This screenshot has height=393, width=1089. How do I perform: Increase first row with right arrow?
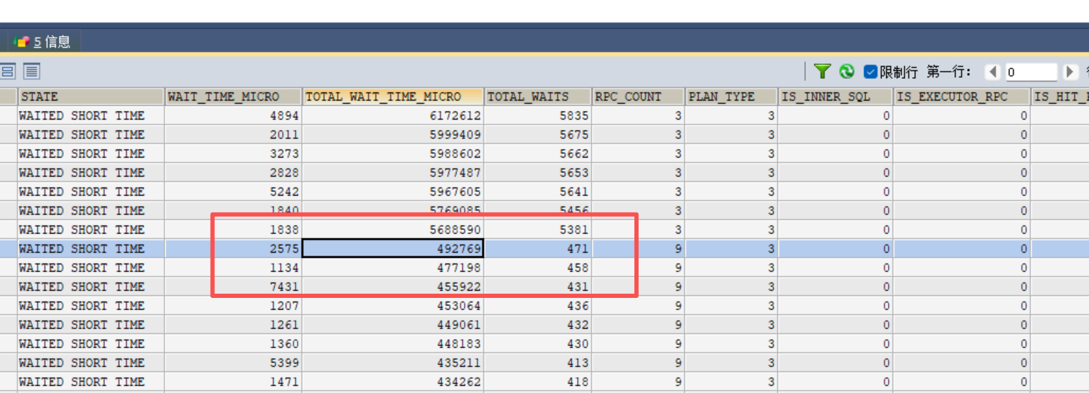tap(1070, 72)
